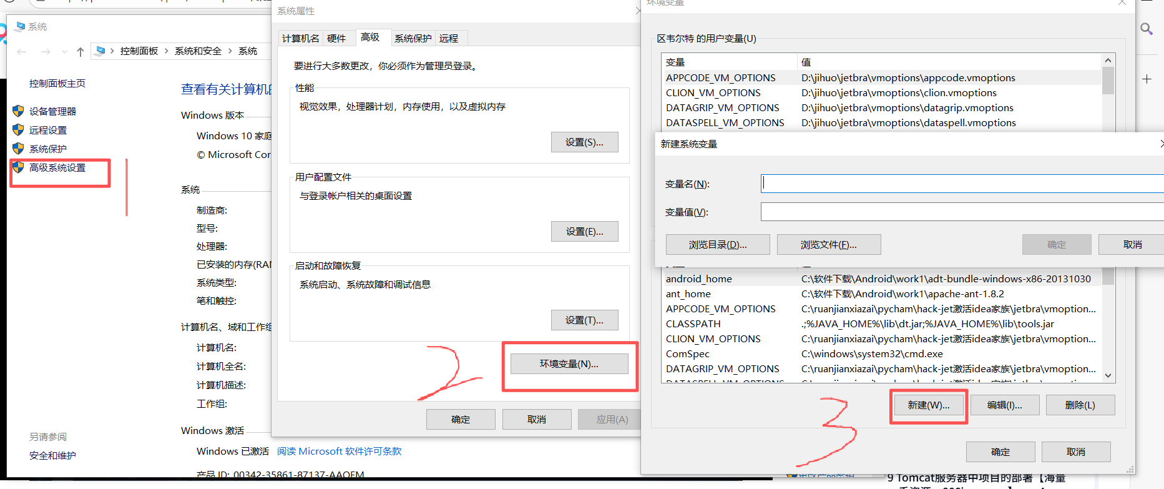Viewport: 1164px width, 489px height.
Task: Click the 浏览文件(F)... button
Action: point(829,245)
